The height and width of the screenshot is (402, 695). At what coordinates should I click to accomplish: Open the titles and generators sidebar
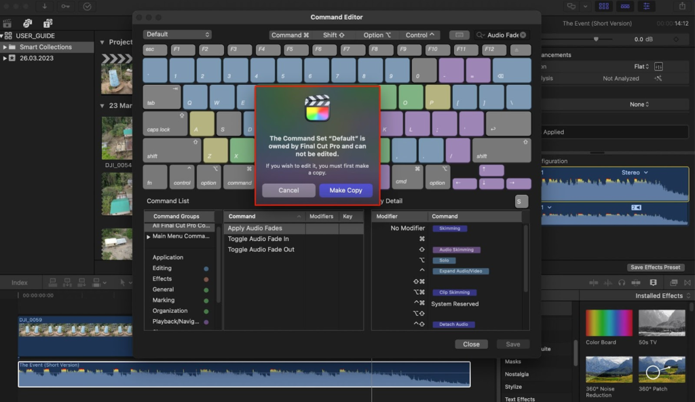[x=48, y=22]
